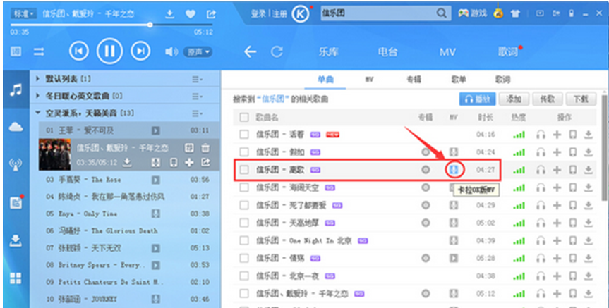Open the 歌词 section in top navigation
609x308 pixels.
pos(508,51)
